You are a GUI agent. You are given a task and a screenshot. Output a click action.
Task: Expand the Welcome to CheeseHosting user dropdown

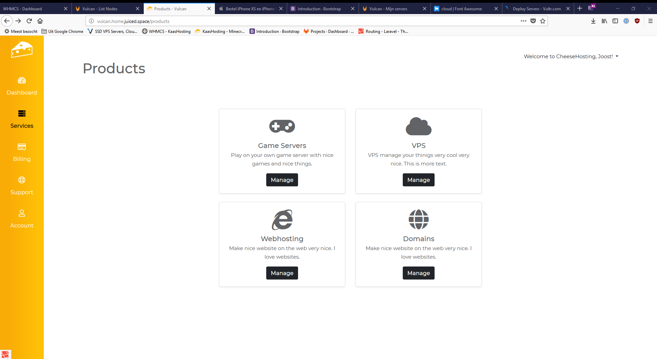571,57
